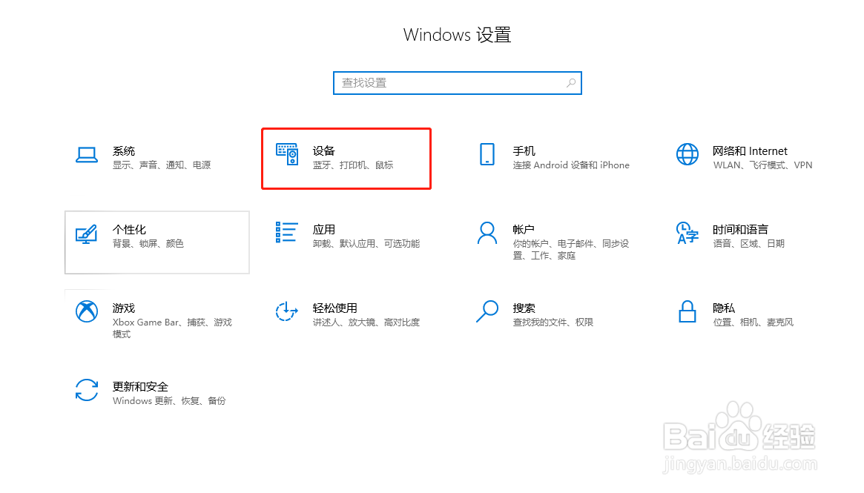Click the search magnifier in 查找设置 box

(571, 83)
